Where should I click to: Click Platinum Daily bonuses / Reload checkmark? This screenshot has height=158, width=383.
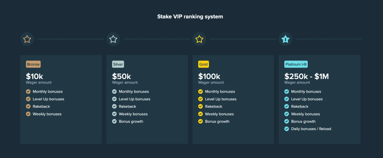(287, 129)
